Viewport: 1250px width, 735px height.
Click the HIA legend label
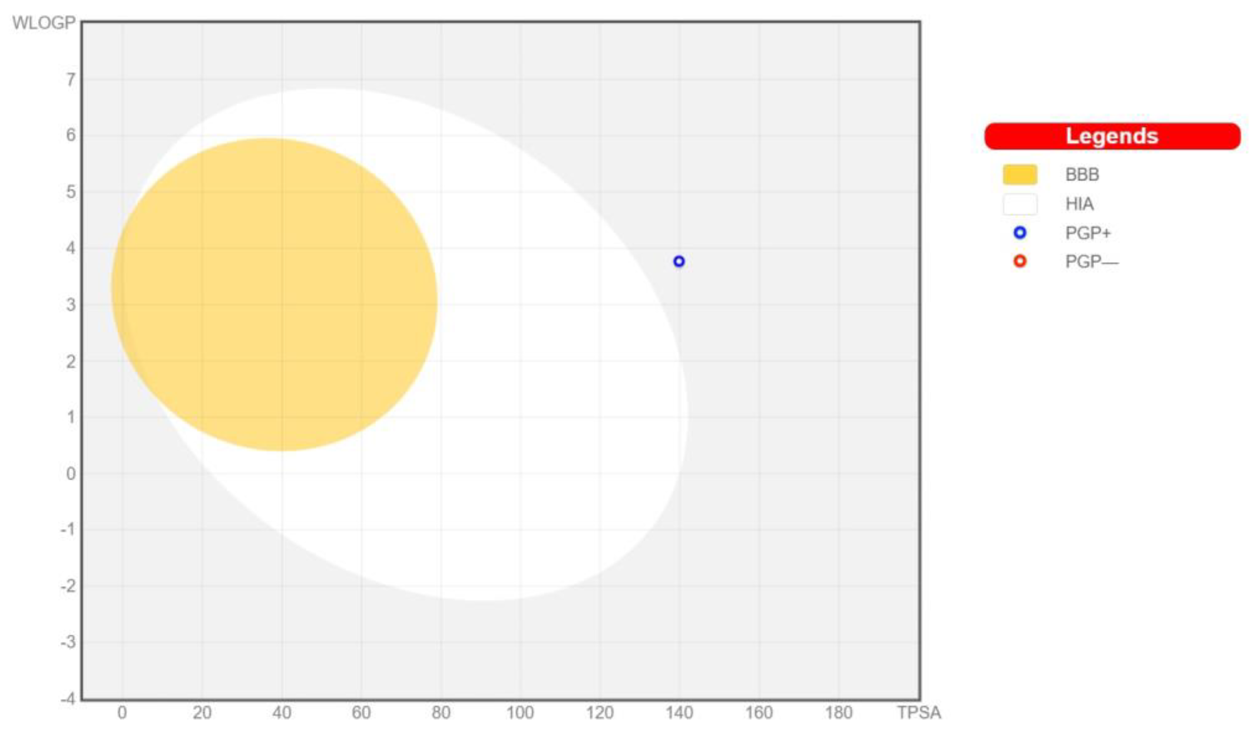pyautogui.click(x=1079, y=204)
